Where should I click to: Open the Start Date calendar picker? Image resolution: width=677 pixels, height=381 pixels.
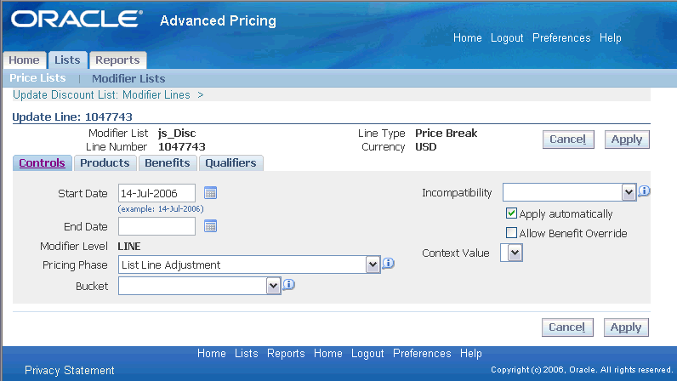(x=210, y=193)
